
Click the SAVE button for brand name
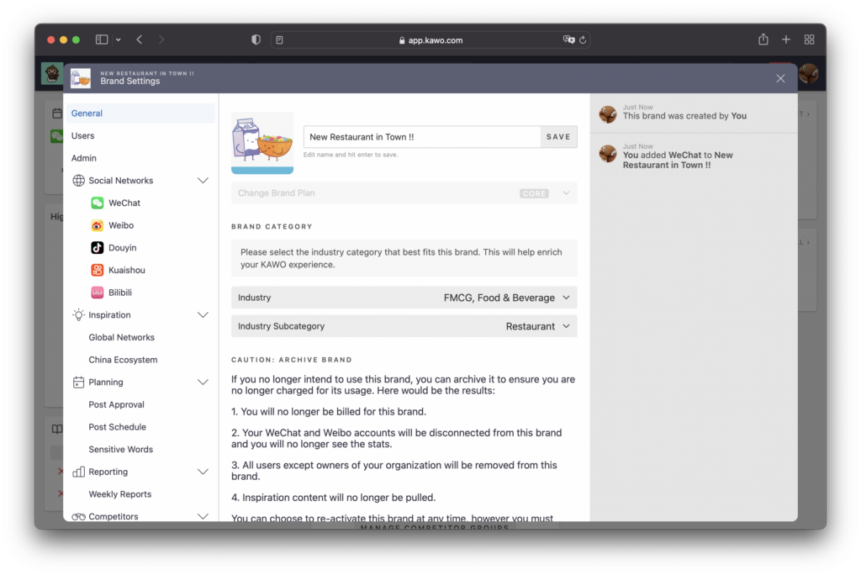558,137
